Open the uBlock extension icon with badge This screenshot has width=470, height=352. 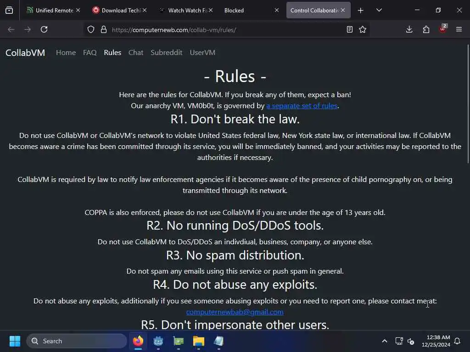(443, 29)
